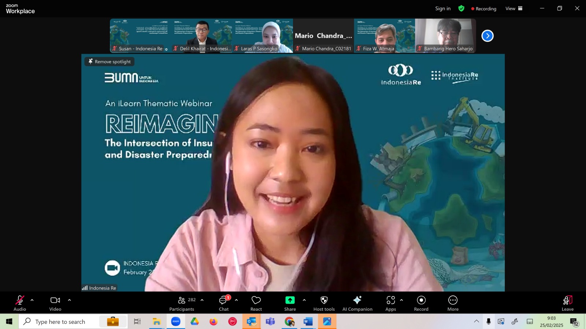Expand the participants options caret
The image size is (586, 329).
202,300
